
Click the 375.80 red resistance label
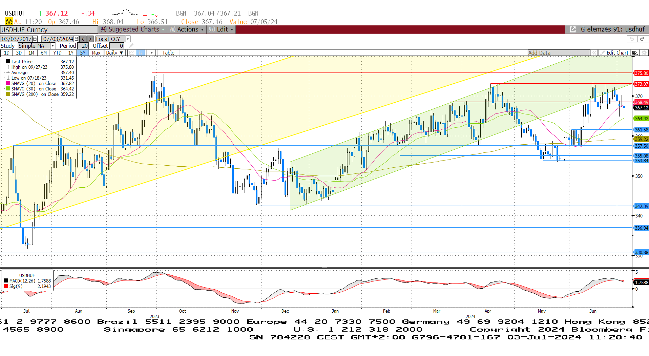[641, 73]
